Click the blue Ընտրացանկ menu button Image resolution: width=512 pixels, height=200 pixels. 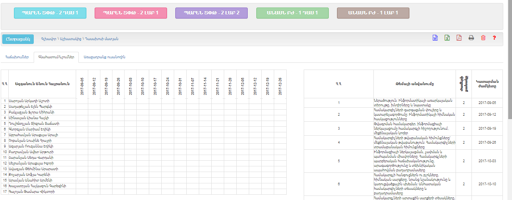pos(18,39)
